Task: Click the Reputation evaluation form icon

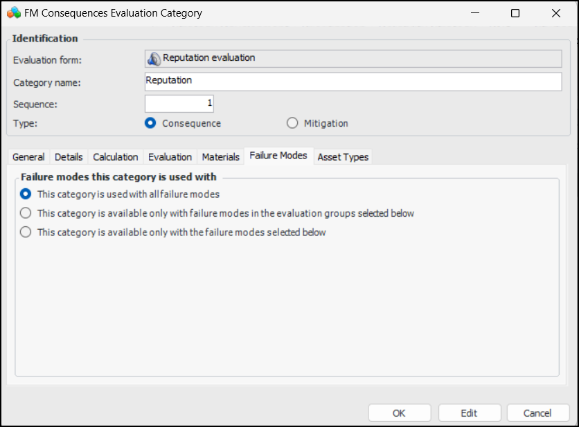Action: pos(154,59)
